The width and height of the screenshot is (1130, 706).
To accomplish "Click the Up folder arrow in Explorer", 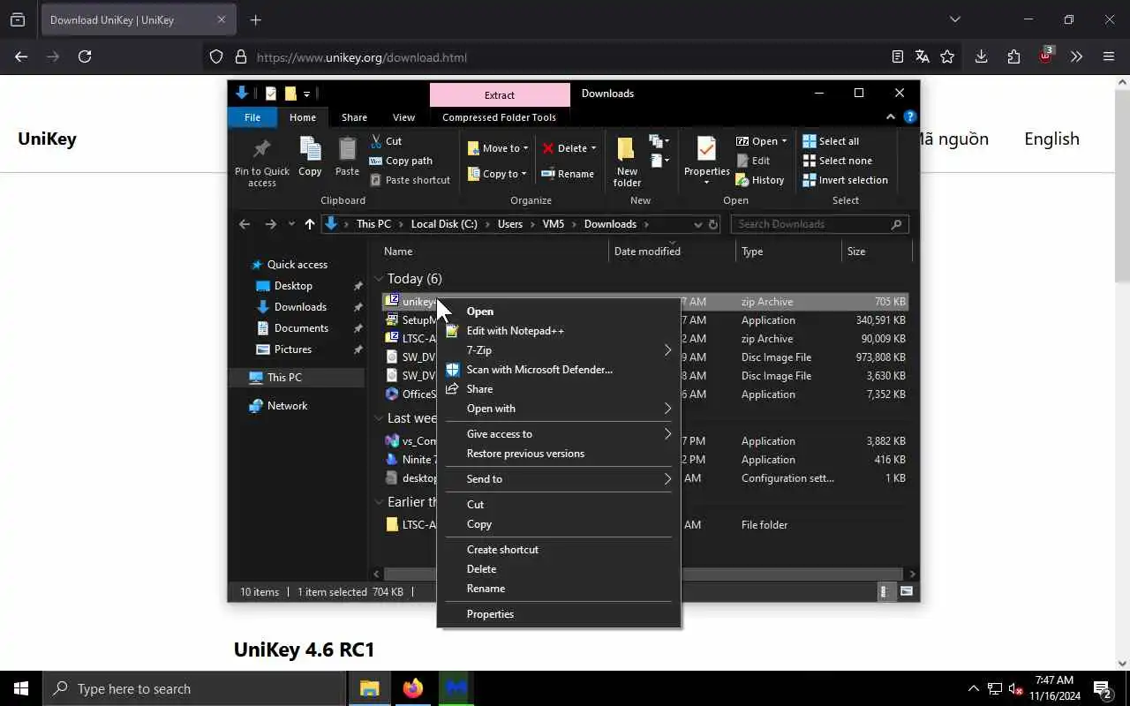I will pos(309,224).
